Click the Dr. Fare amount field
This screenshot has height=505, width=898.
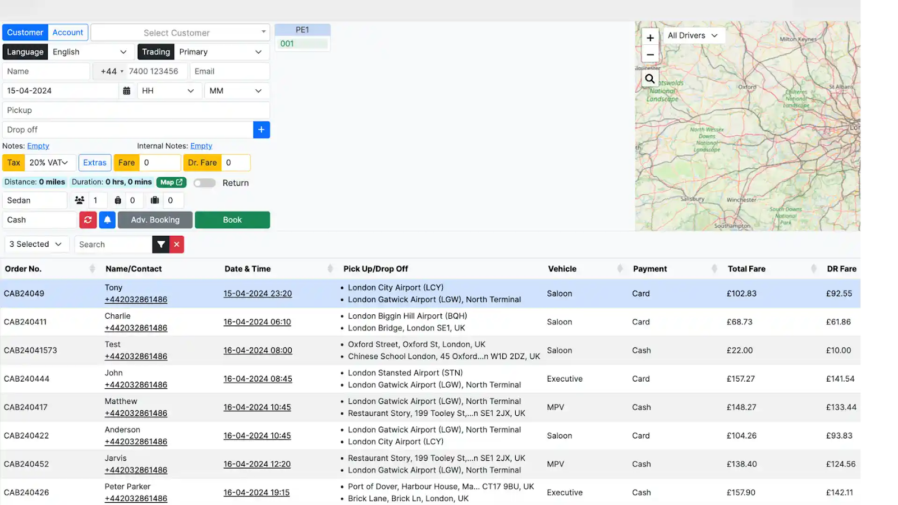tap(236, 163)
